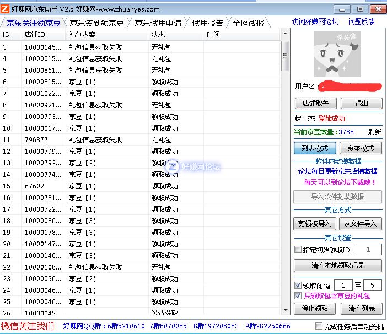This screenshot has width=387, height=334.
Task: Maximize the 好赚网京东助手 window
Action: [x=360, y=9]
